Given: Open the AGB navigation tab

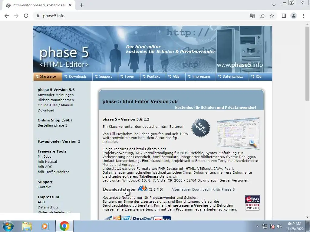Looking at the screenshot, I should pos(176,76).
